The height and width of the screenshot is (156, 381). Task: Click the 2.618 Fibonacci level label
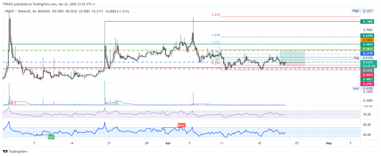point(216,15)
